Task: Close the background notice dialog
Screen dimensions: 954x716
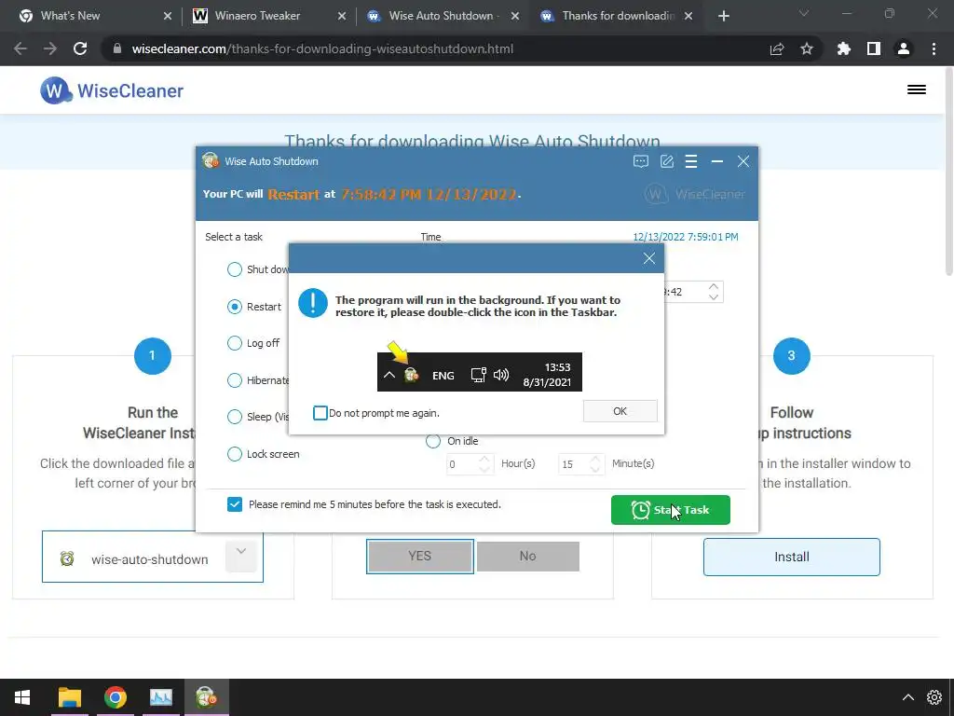Action: (649, 258)
